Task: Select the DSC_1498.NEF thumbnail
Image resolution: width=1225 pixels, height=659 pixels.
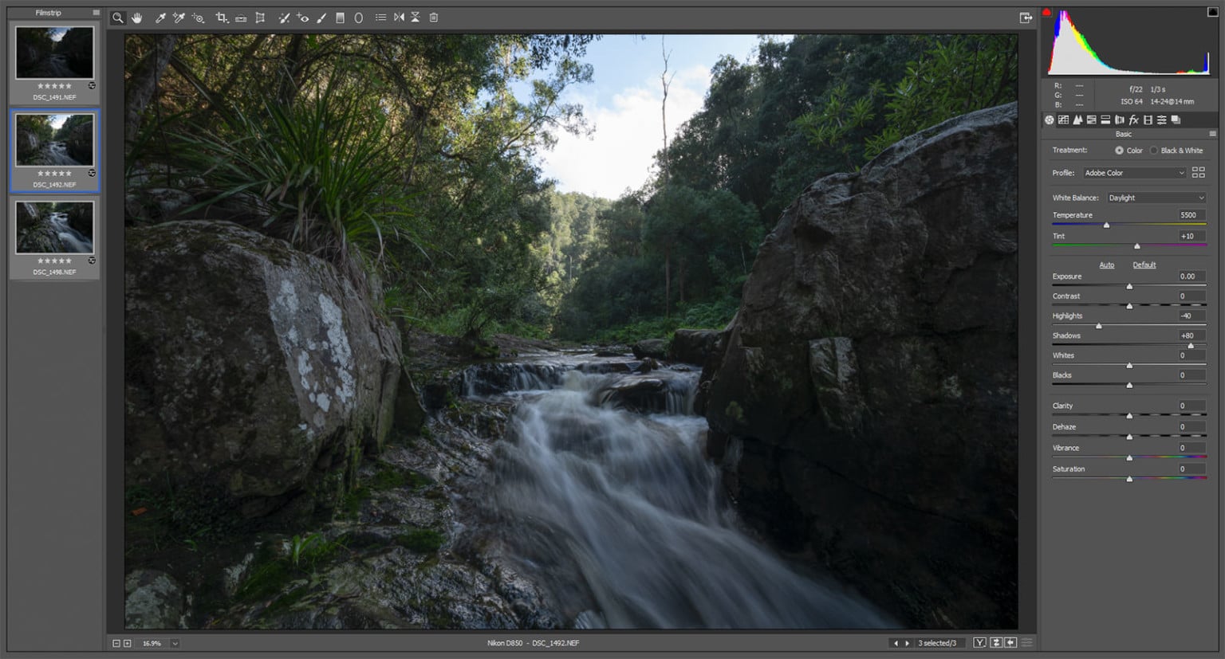Action: (x=53, y=227)
